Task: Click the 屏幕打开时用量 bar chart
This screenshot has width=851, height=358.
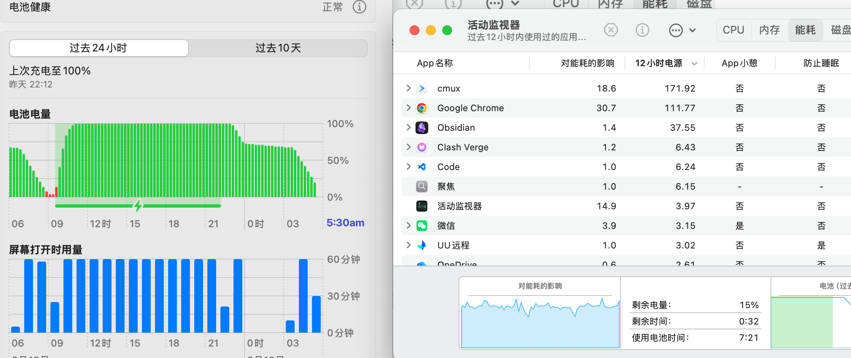Action: tap(166, 296)
